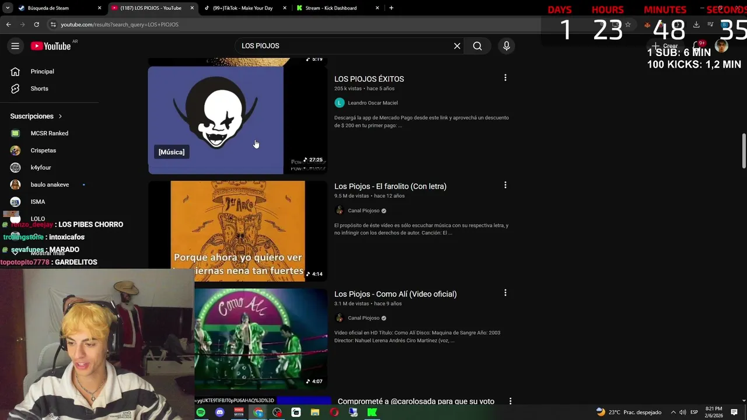Viewport: 747px width, 420px height.
Task: Open the ESP language indicator
Action: 694,412
